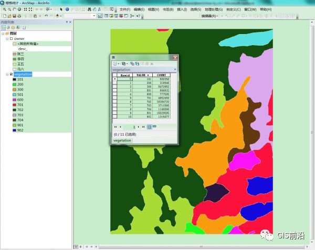Click the Fixed Zoom Out arrows icon
This screenshot has height=250, width=315.
(30, 9)
